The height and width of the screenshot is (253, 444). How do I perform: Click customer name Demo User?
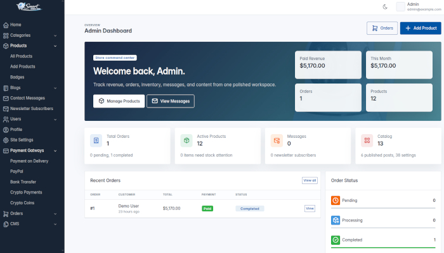click(129, 206)
